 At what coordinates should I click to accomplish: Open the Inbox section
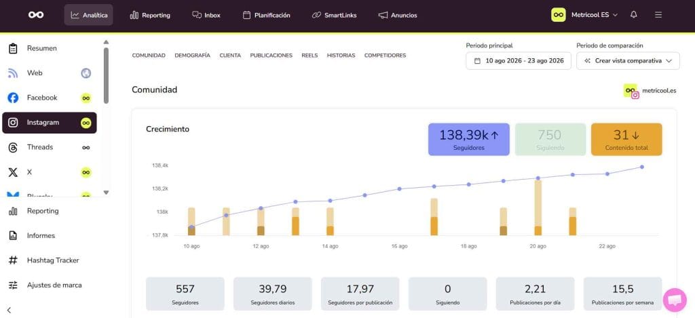pyautogui.click(x=206, y=15)
